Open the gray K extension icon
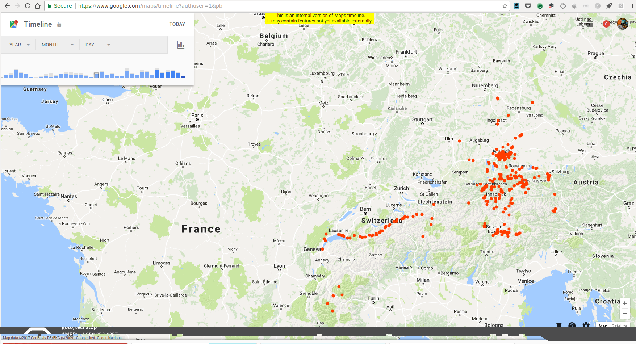636x344 pixels. (x=621, y=6)
